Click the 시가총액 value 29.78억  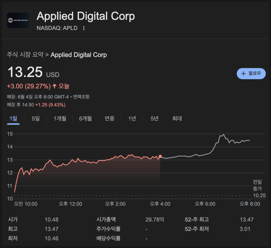(x=155, y=220)
